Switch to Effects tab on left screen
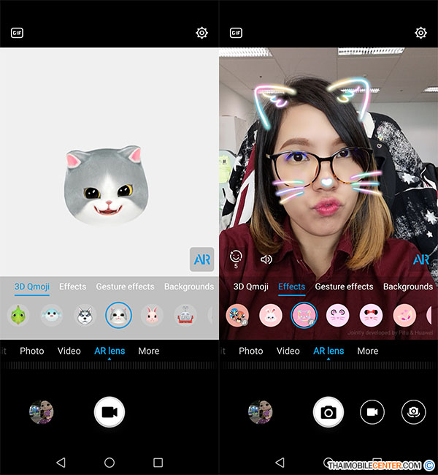 [x=72, y=286]
